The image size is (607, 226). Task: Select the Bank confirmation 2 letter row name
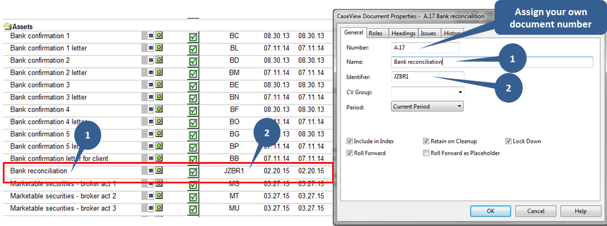pos(48,73)
